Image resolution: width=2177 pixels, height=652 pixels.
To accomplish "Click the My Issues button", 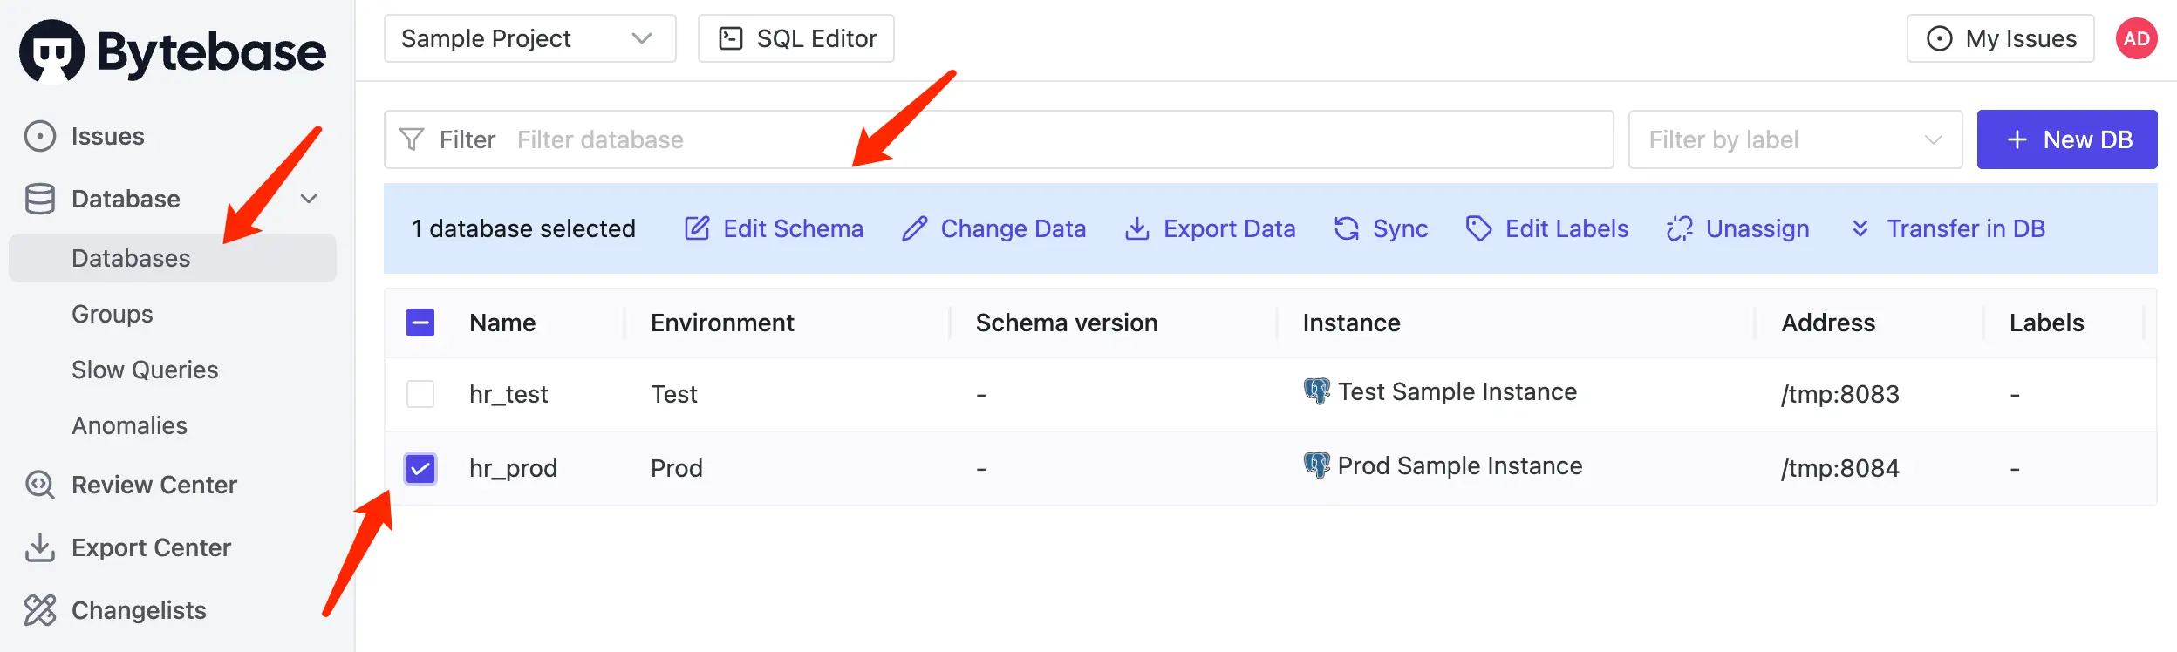I will tap(2001, 38).
